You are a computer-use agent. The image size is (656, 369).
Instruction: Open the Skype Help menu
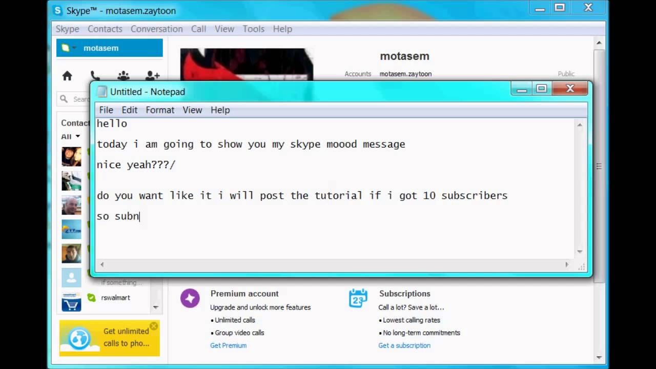[x=282, y=29]
